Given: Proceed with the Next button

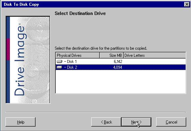Looking at the screenshot, I should click(136, 122).
